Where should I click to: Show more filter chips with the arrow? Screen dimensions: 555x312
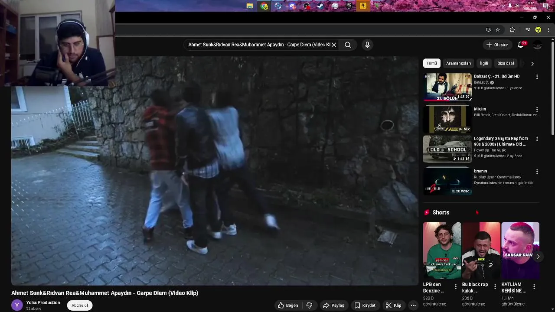point(532,63)
